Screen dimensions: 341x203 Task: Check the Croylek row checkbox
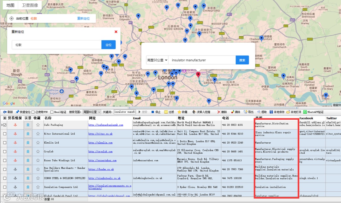point(5,152)
